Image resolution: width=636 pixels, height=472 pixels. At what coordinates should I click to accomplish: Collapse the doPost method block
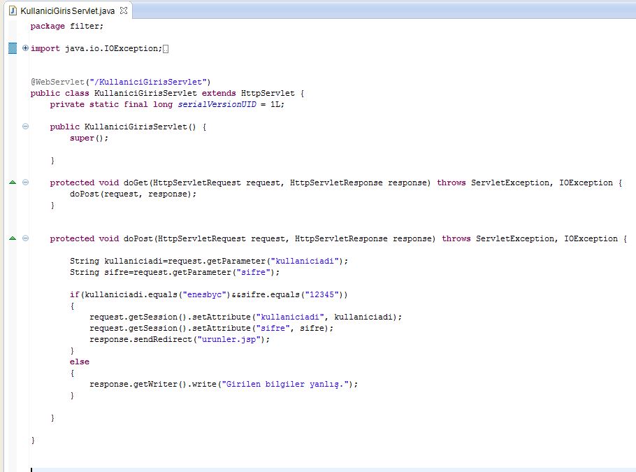point(26,238)
